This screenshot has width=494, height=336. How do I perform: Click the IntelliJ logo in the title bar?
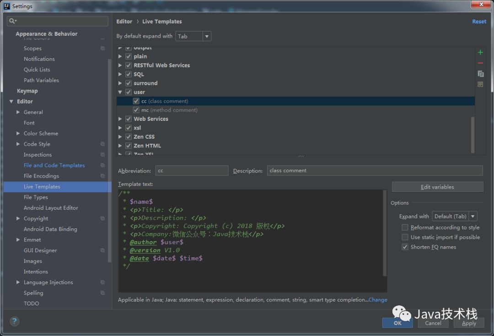pos(6,6)
